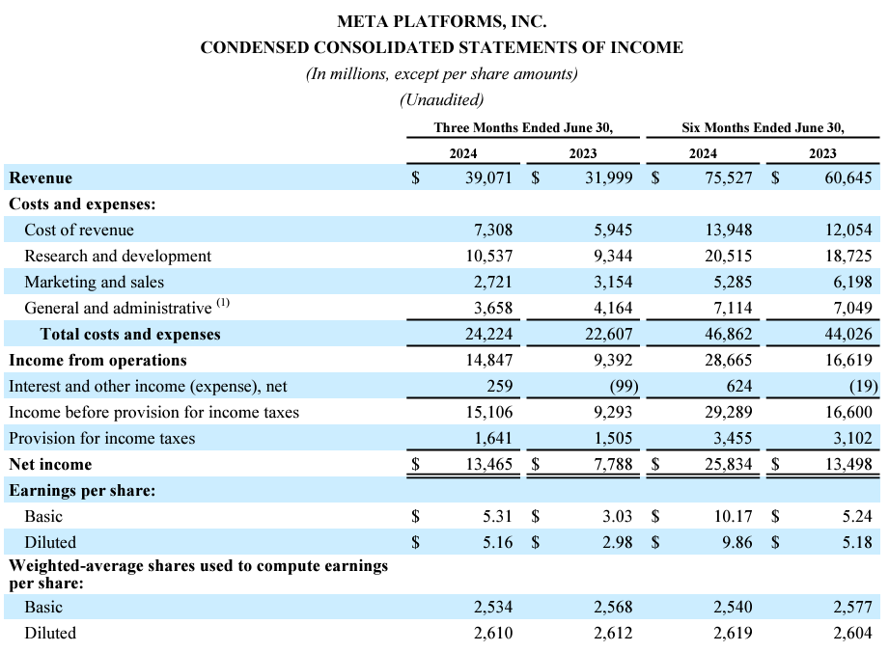This screenshot has width=889, height=652.
Task: Select total costs value 24,224
Action: pyautogui.click(x=488, y=335)
